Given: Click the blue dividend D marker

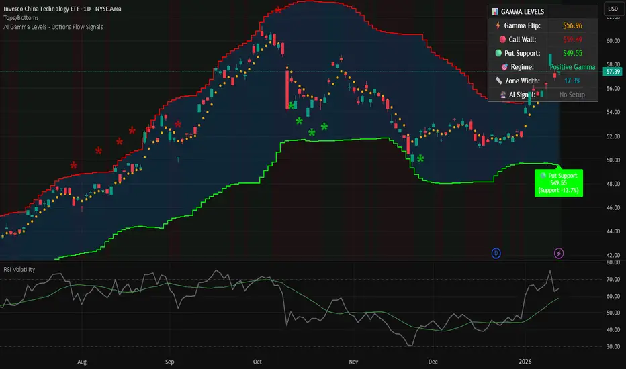Looking at the screenshot, I should click(x=496, y=253).
